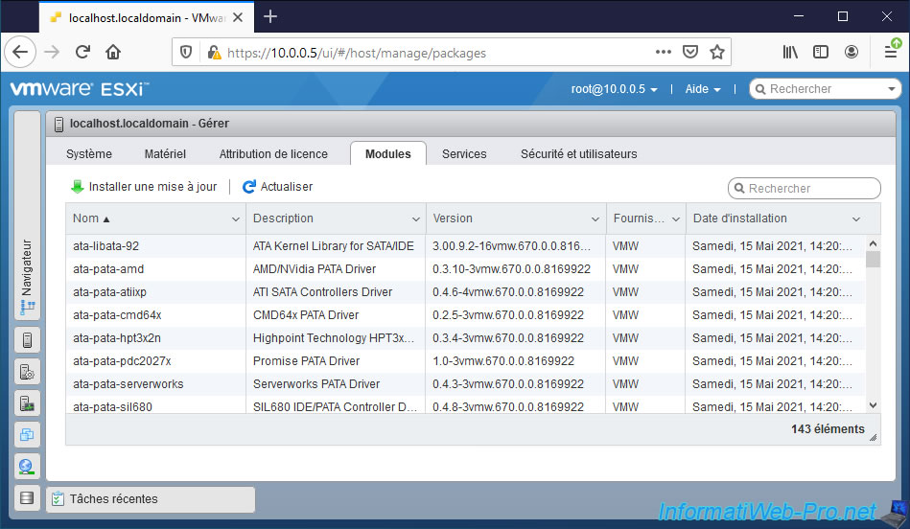Switch to the Matériel tab
The image size is (910, 529).
pyautogui.click(x=165, y=153)
